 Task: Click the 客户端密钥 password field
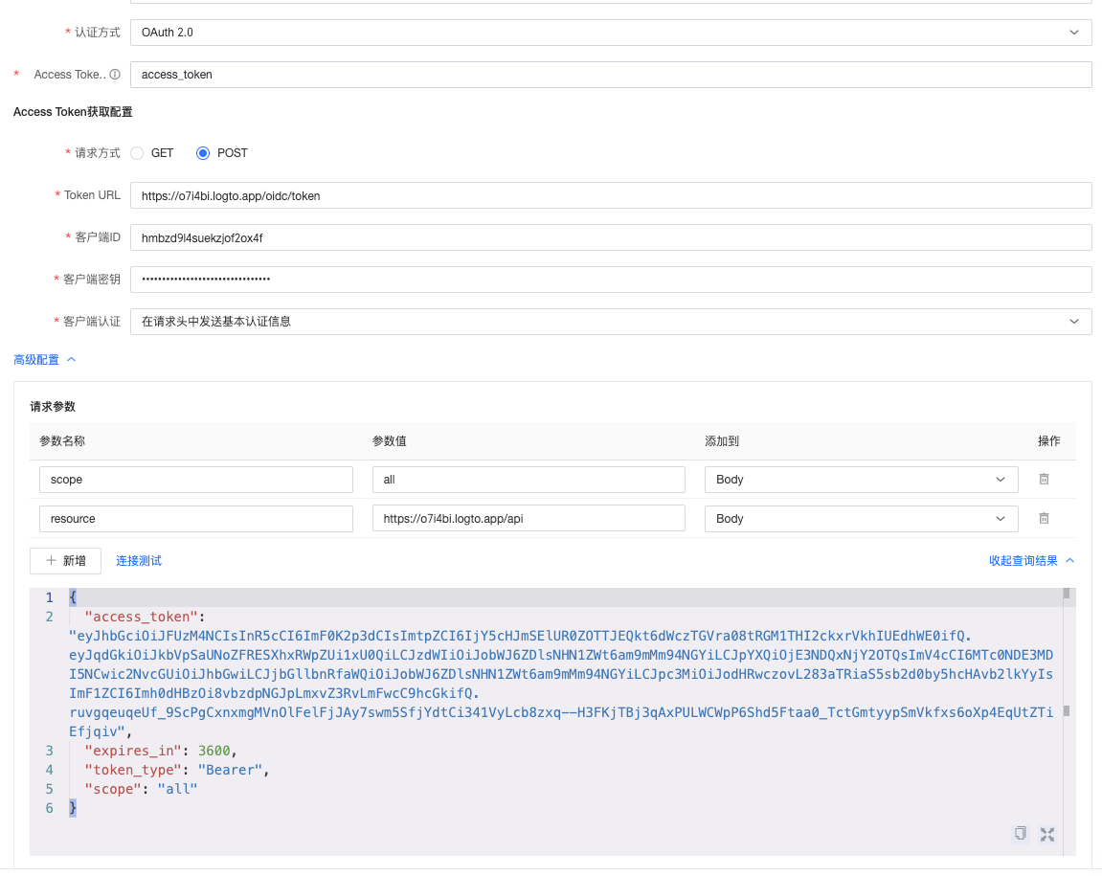[x=611, y=280]
